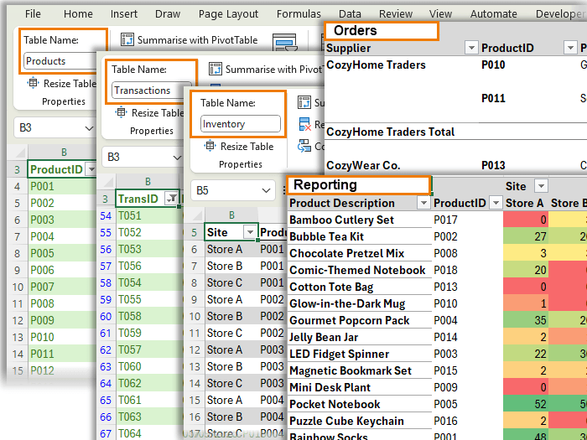
Task: Click column B header in Transactions sheet
Action: [148, 182]
